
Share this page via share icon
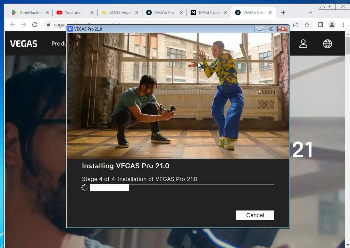tap(296, 25)
